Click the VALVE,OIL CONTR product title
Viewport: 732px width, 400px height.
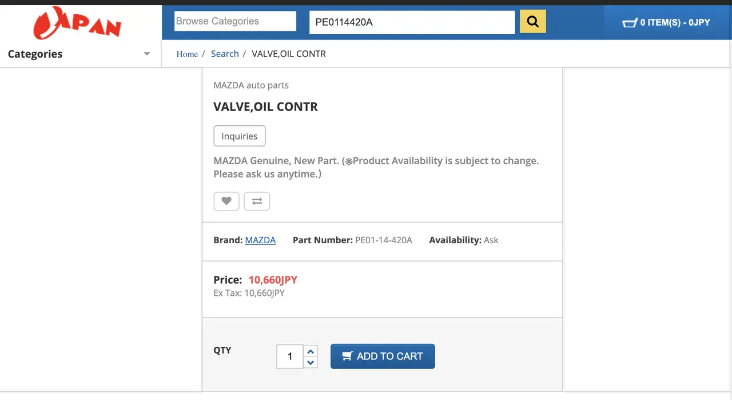coord(265,107)
